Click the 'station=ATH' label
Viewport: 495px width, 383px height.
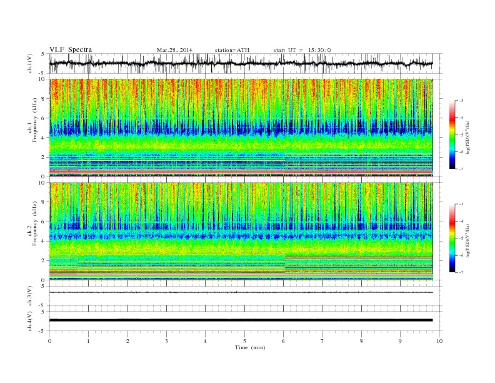click(232, 50)
